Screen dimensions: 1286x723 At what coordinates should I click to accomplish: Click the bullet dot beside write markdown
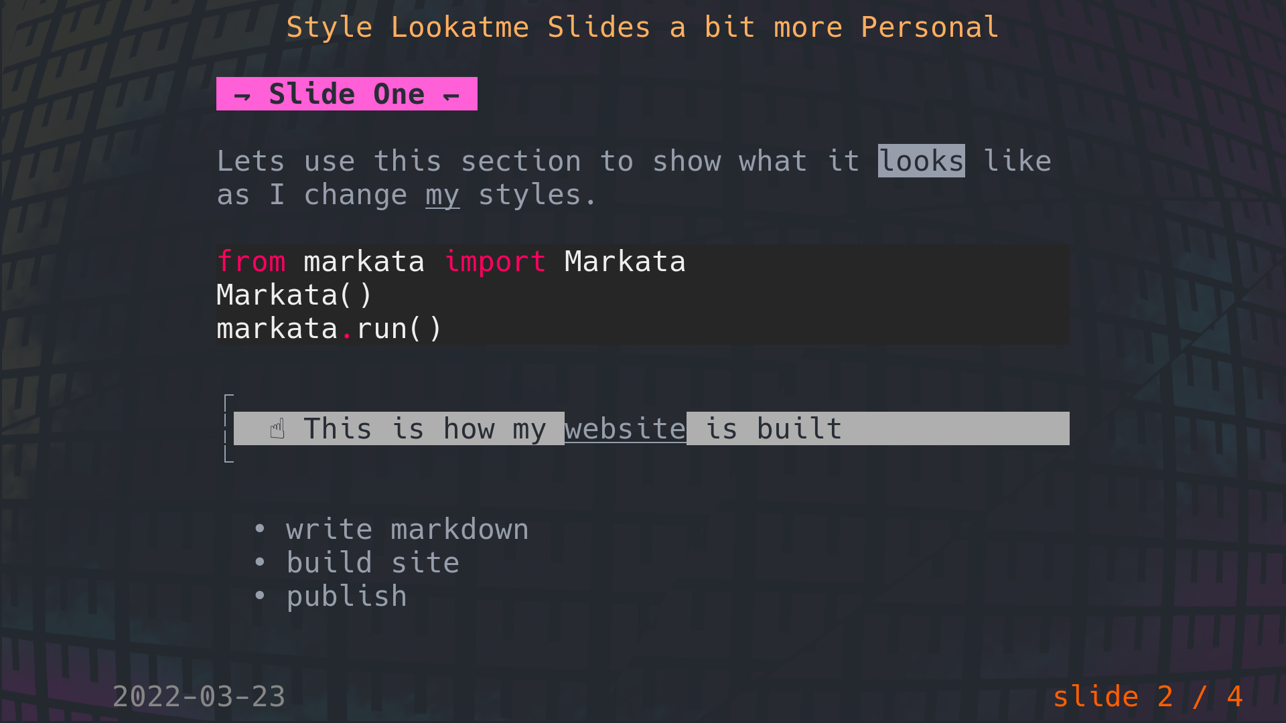click(260, 530)
